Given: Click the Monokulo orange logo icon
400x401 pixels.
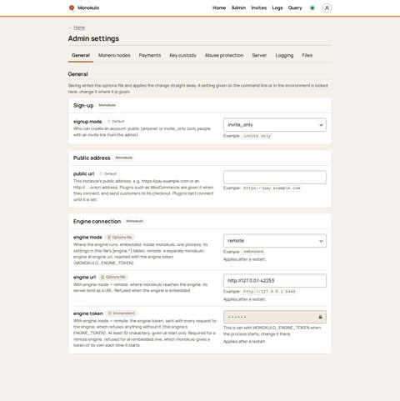Looking at the screenshot, I should point(72,8).
